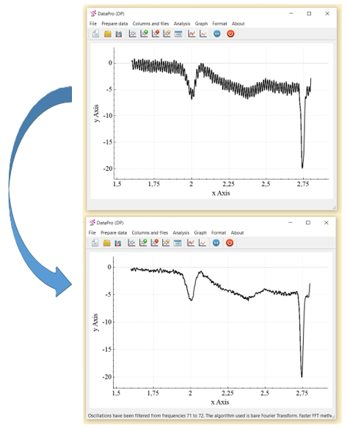Open Format menu in top window
347x428 pixels.
coord(219,23)
